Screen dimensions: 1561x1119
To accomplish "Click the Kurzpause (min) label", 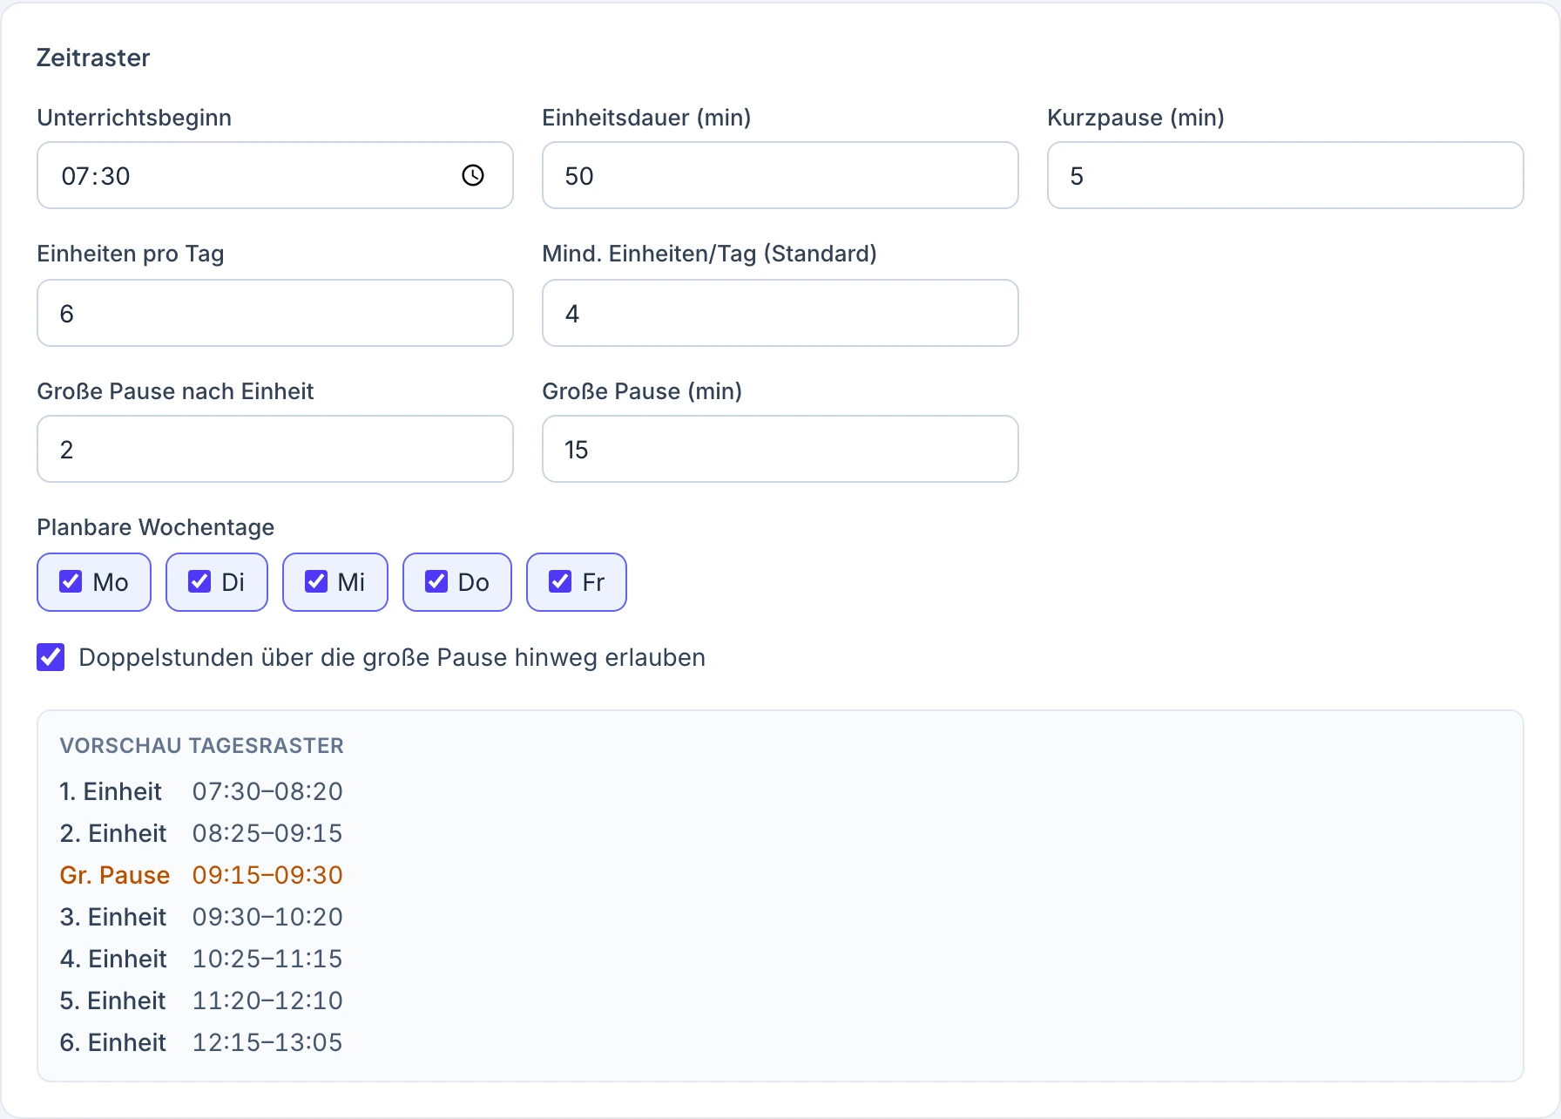I will click(1136, 118).
